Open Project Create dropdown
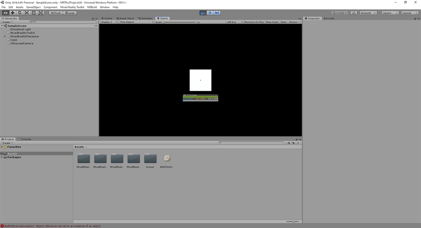Screen dimensions: 421x228 [7, 143]
